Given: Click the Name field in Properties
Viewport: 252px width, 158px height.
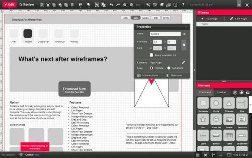Looking at the screenshot, I should click(x=165, y=34).
